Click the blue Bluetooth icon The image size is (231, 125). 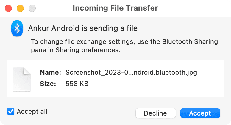tap(17, 28)
